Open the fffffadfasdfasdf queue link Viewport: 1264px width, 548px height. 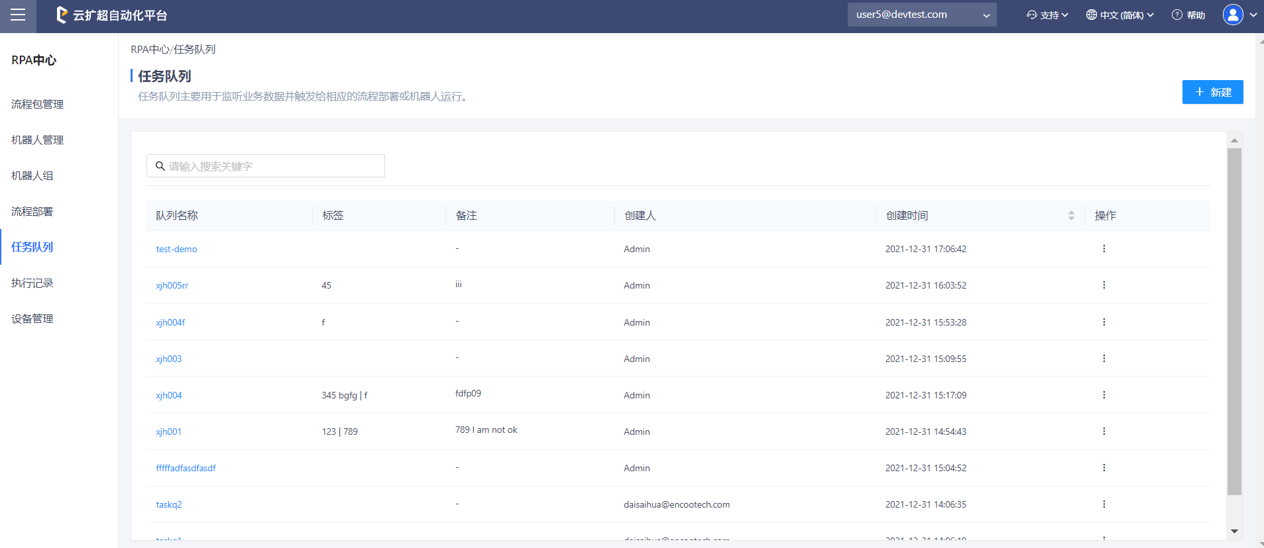tap(186, 468)
